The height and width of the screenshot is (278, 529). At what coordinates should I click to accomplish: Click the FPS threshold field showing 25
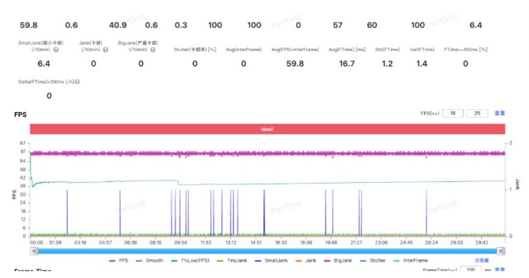coord(477,113)
